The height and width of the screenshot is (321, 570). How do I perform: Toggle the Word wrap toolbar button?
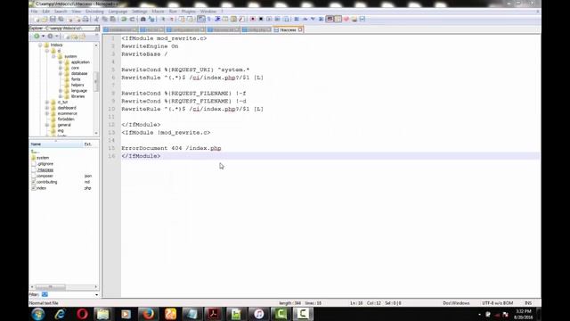pyautogui.click(x=201, y=19)
